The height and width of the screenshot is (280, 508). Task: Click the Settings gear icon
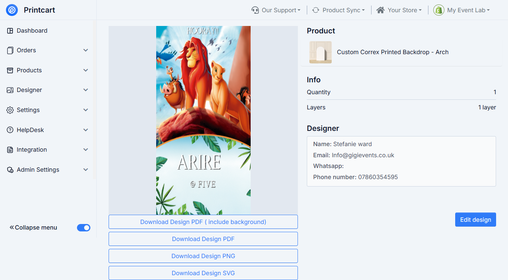10,110
